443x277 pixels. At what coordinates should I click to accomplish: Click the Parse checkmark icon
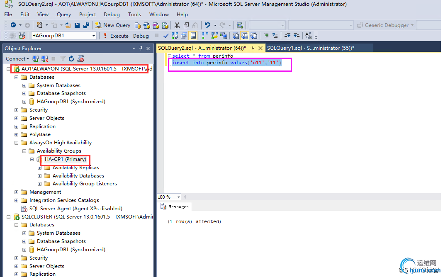point(166,36)
